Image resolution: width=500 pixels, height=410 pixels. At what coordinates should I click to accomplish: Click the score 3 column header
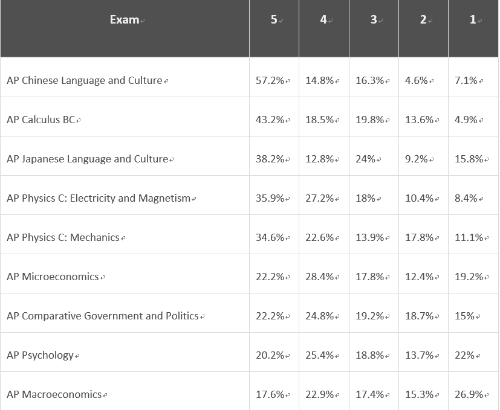(374, 20)
